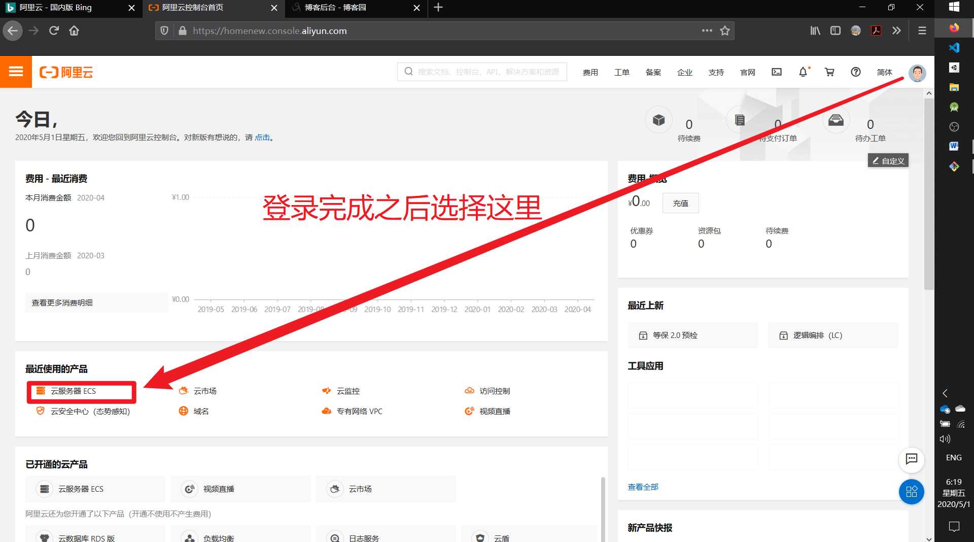Open the 企业 menu
974x542 pixels.
pos(684,72)
